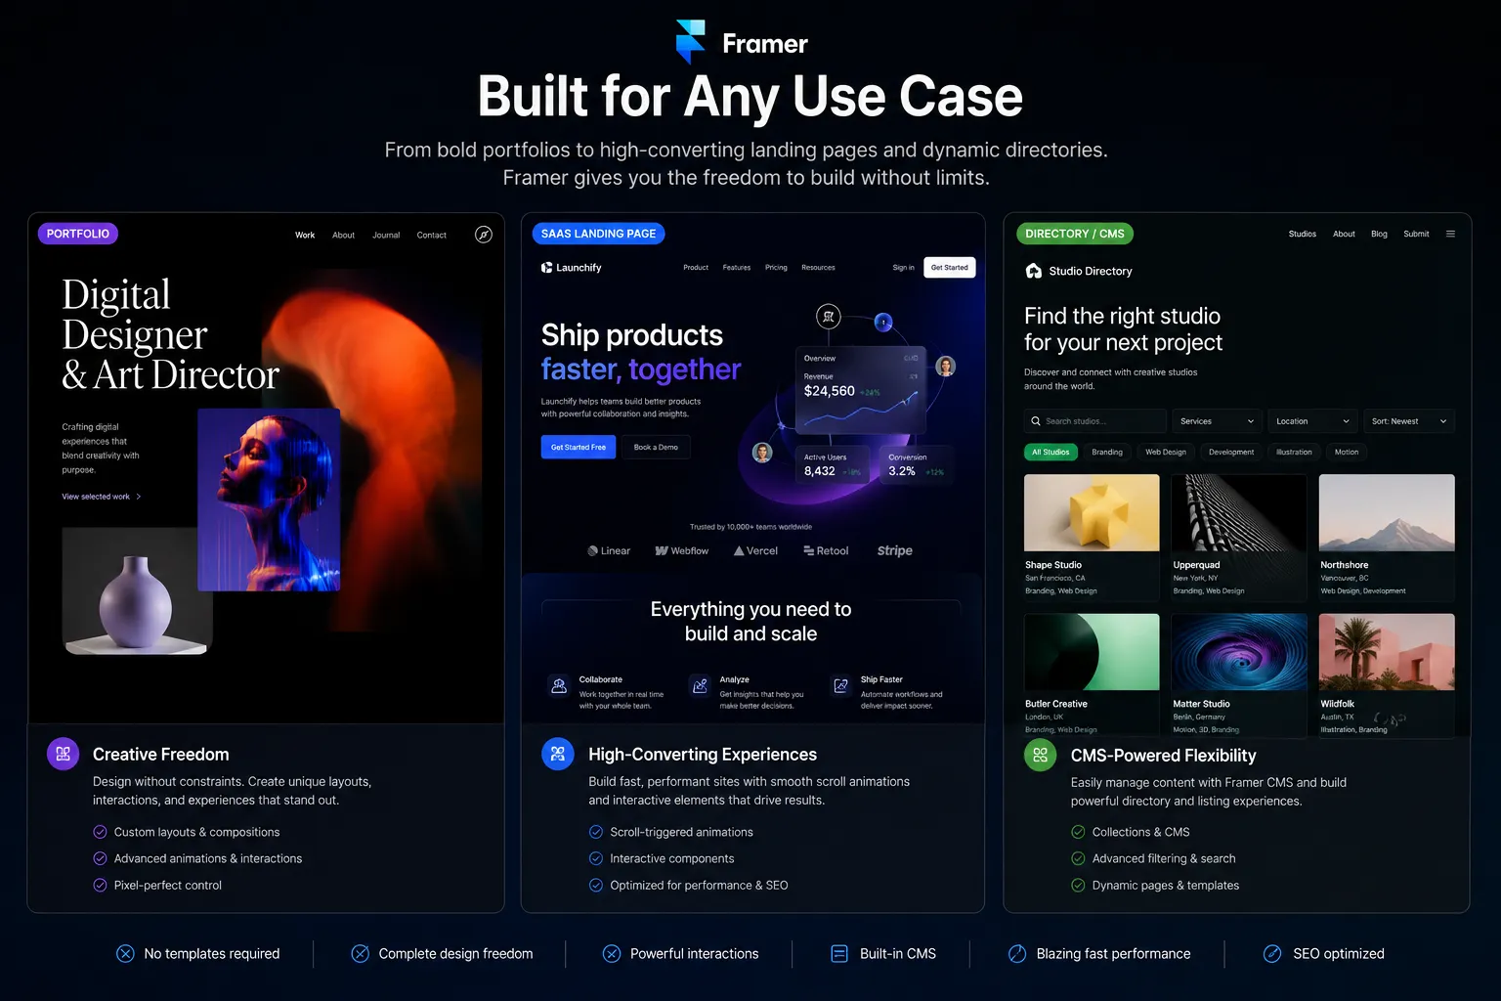This screenshot has width=1501, height=1001.
Task: Click the checkmark beside Custom layouts & compositions
Action: (100, 832)
